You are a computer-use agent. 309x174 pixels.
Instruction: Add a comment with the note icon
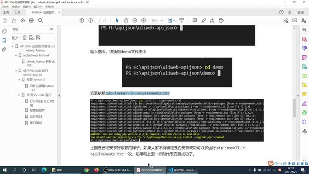(195, 21)
